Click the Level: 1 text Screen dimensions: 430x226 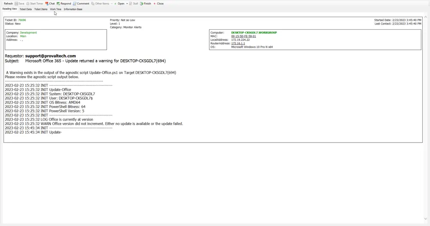coord(115,24)
